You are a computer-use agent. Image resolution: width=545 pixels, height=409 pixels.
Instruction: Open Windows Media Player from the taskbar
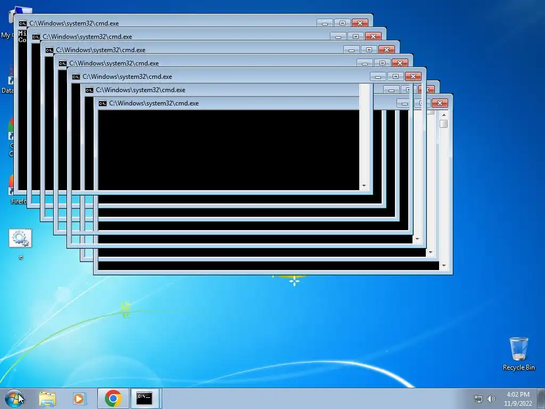tap(79, 398)
